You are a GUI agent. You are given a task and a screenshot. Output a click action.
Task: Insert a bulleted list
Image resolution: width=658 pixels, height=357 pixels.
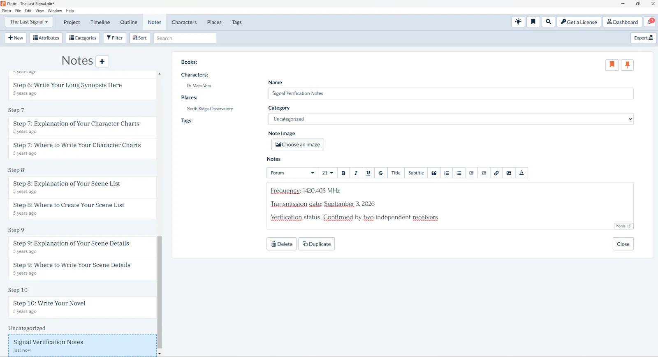[x=459, y=173]
